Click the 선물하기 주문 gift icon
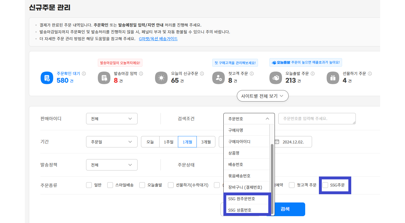 [333, 78]
